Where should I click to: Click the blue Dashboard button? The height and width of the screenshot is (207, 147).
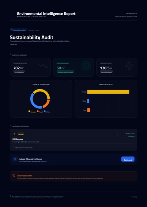pyautogui.click(x=128, y=159)
